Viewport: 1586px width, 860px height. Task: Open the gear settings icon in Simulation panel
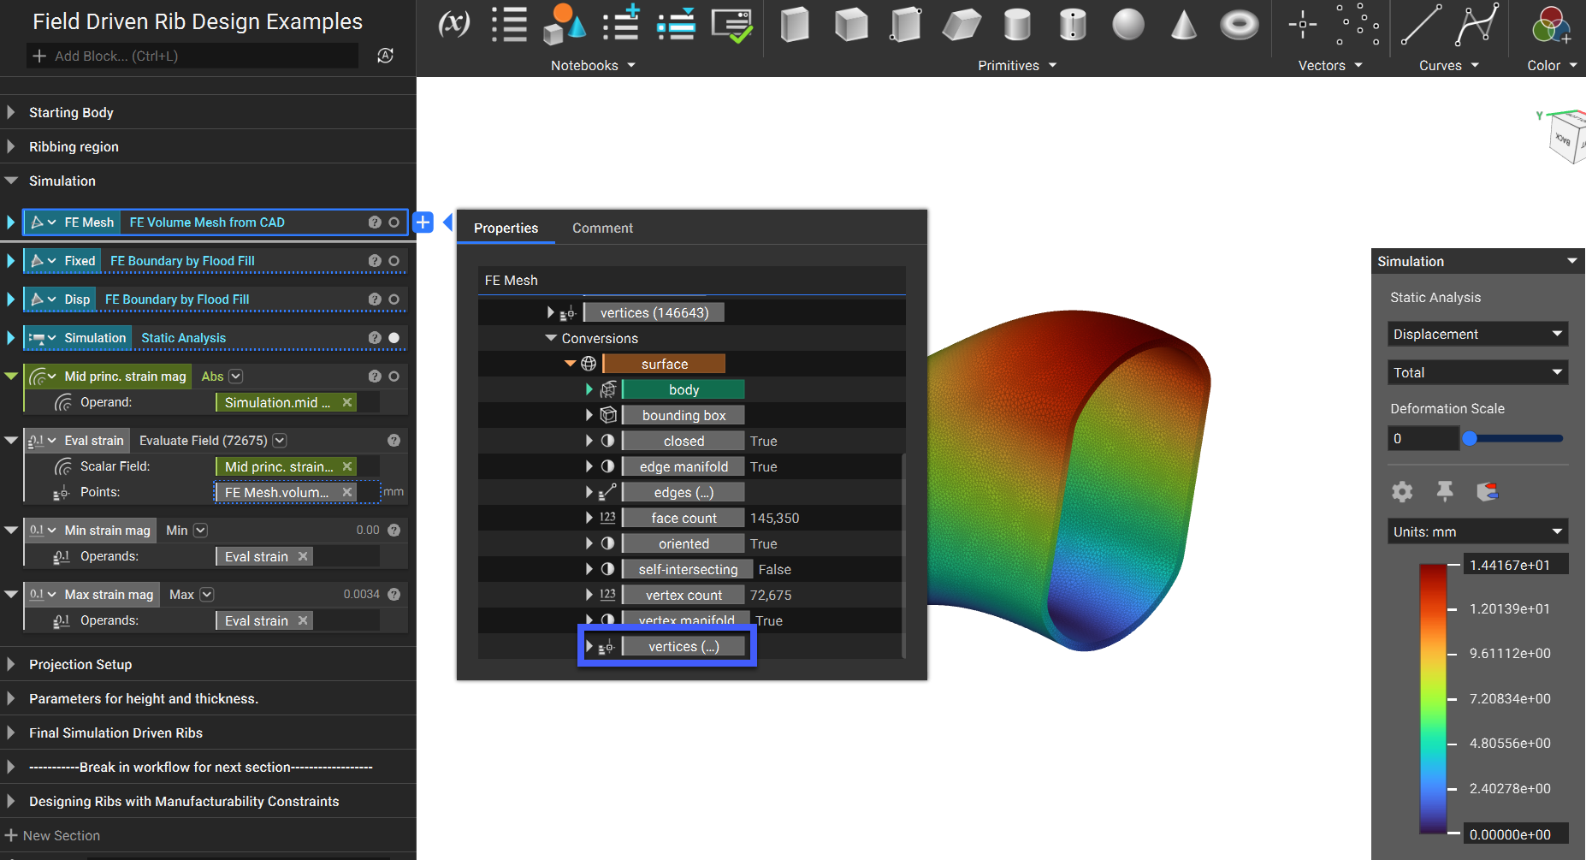(1402, 491)
